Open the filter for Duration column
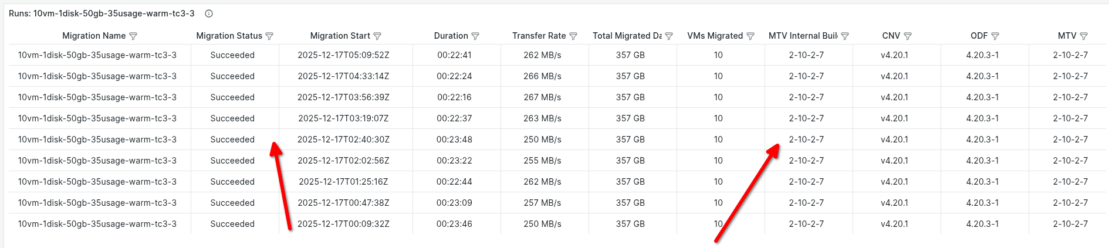This screenshot has height=248, width=1109. (475, 36)
